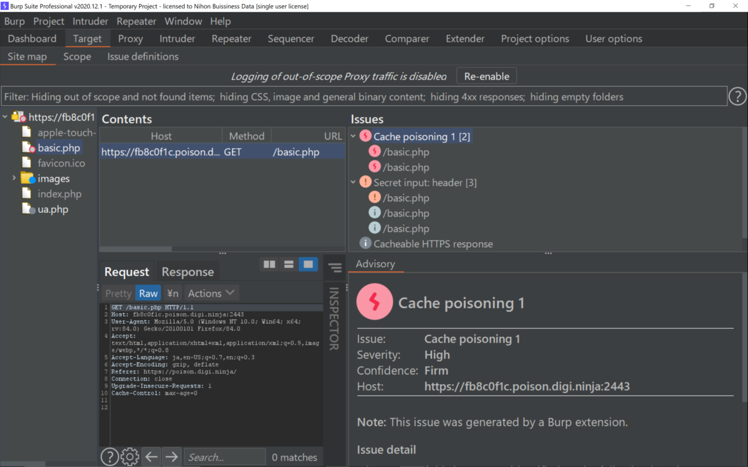Open the Help menu
The width and height of the screenshot is (748, 467).
[x=220, y=21]
